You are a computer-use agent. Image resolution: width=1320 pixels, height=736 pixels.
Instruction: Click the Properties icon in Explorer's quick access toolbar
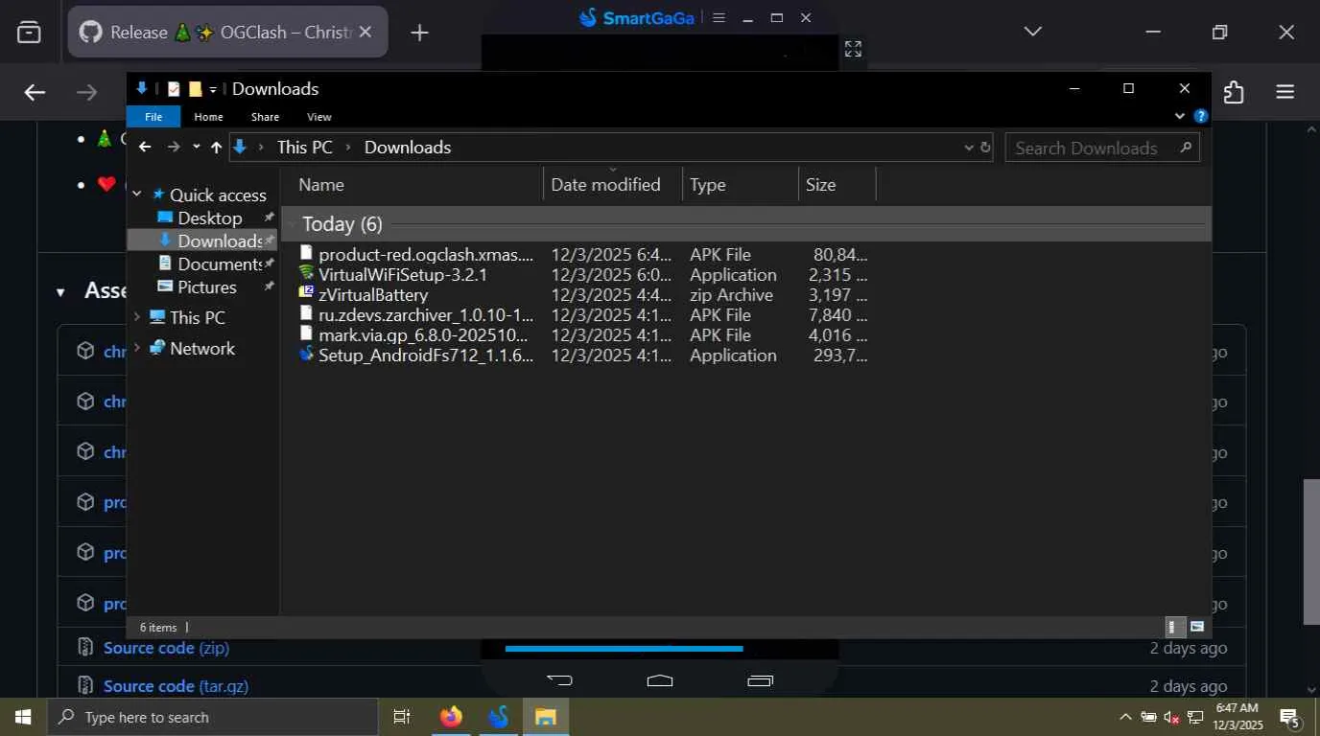(x=174, y=89)
